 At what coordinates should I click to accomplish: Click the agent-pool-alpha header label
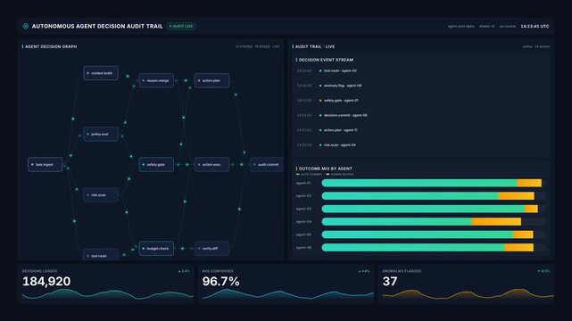pos(461,26)
